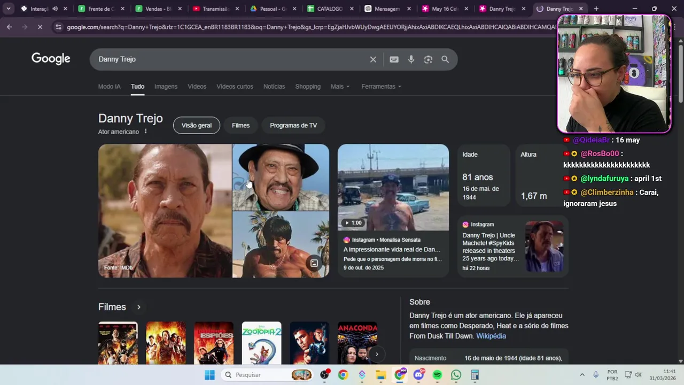This screenshot has width=684, height=385.
Task: Open a new browser tab
Action: [x=596, y=9]
